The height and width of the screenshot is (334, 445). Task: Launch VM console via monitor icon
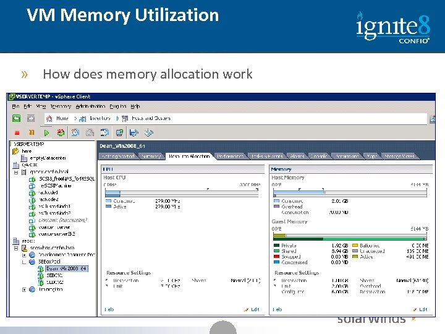pos(119,132)
